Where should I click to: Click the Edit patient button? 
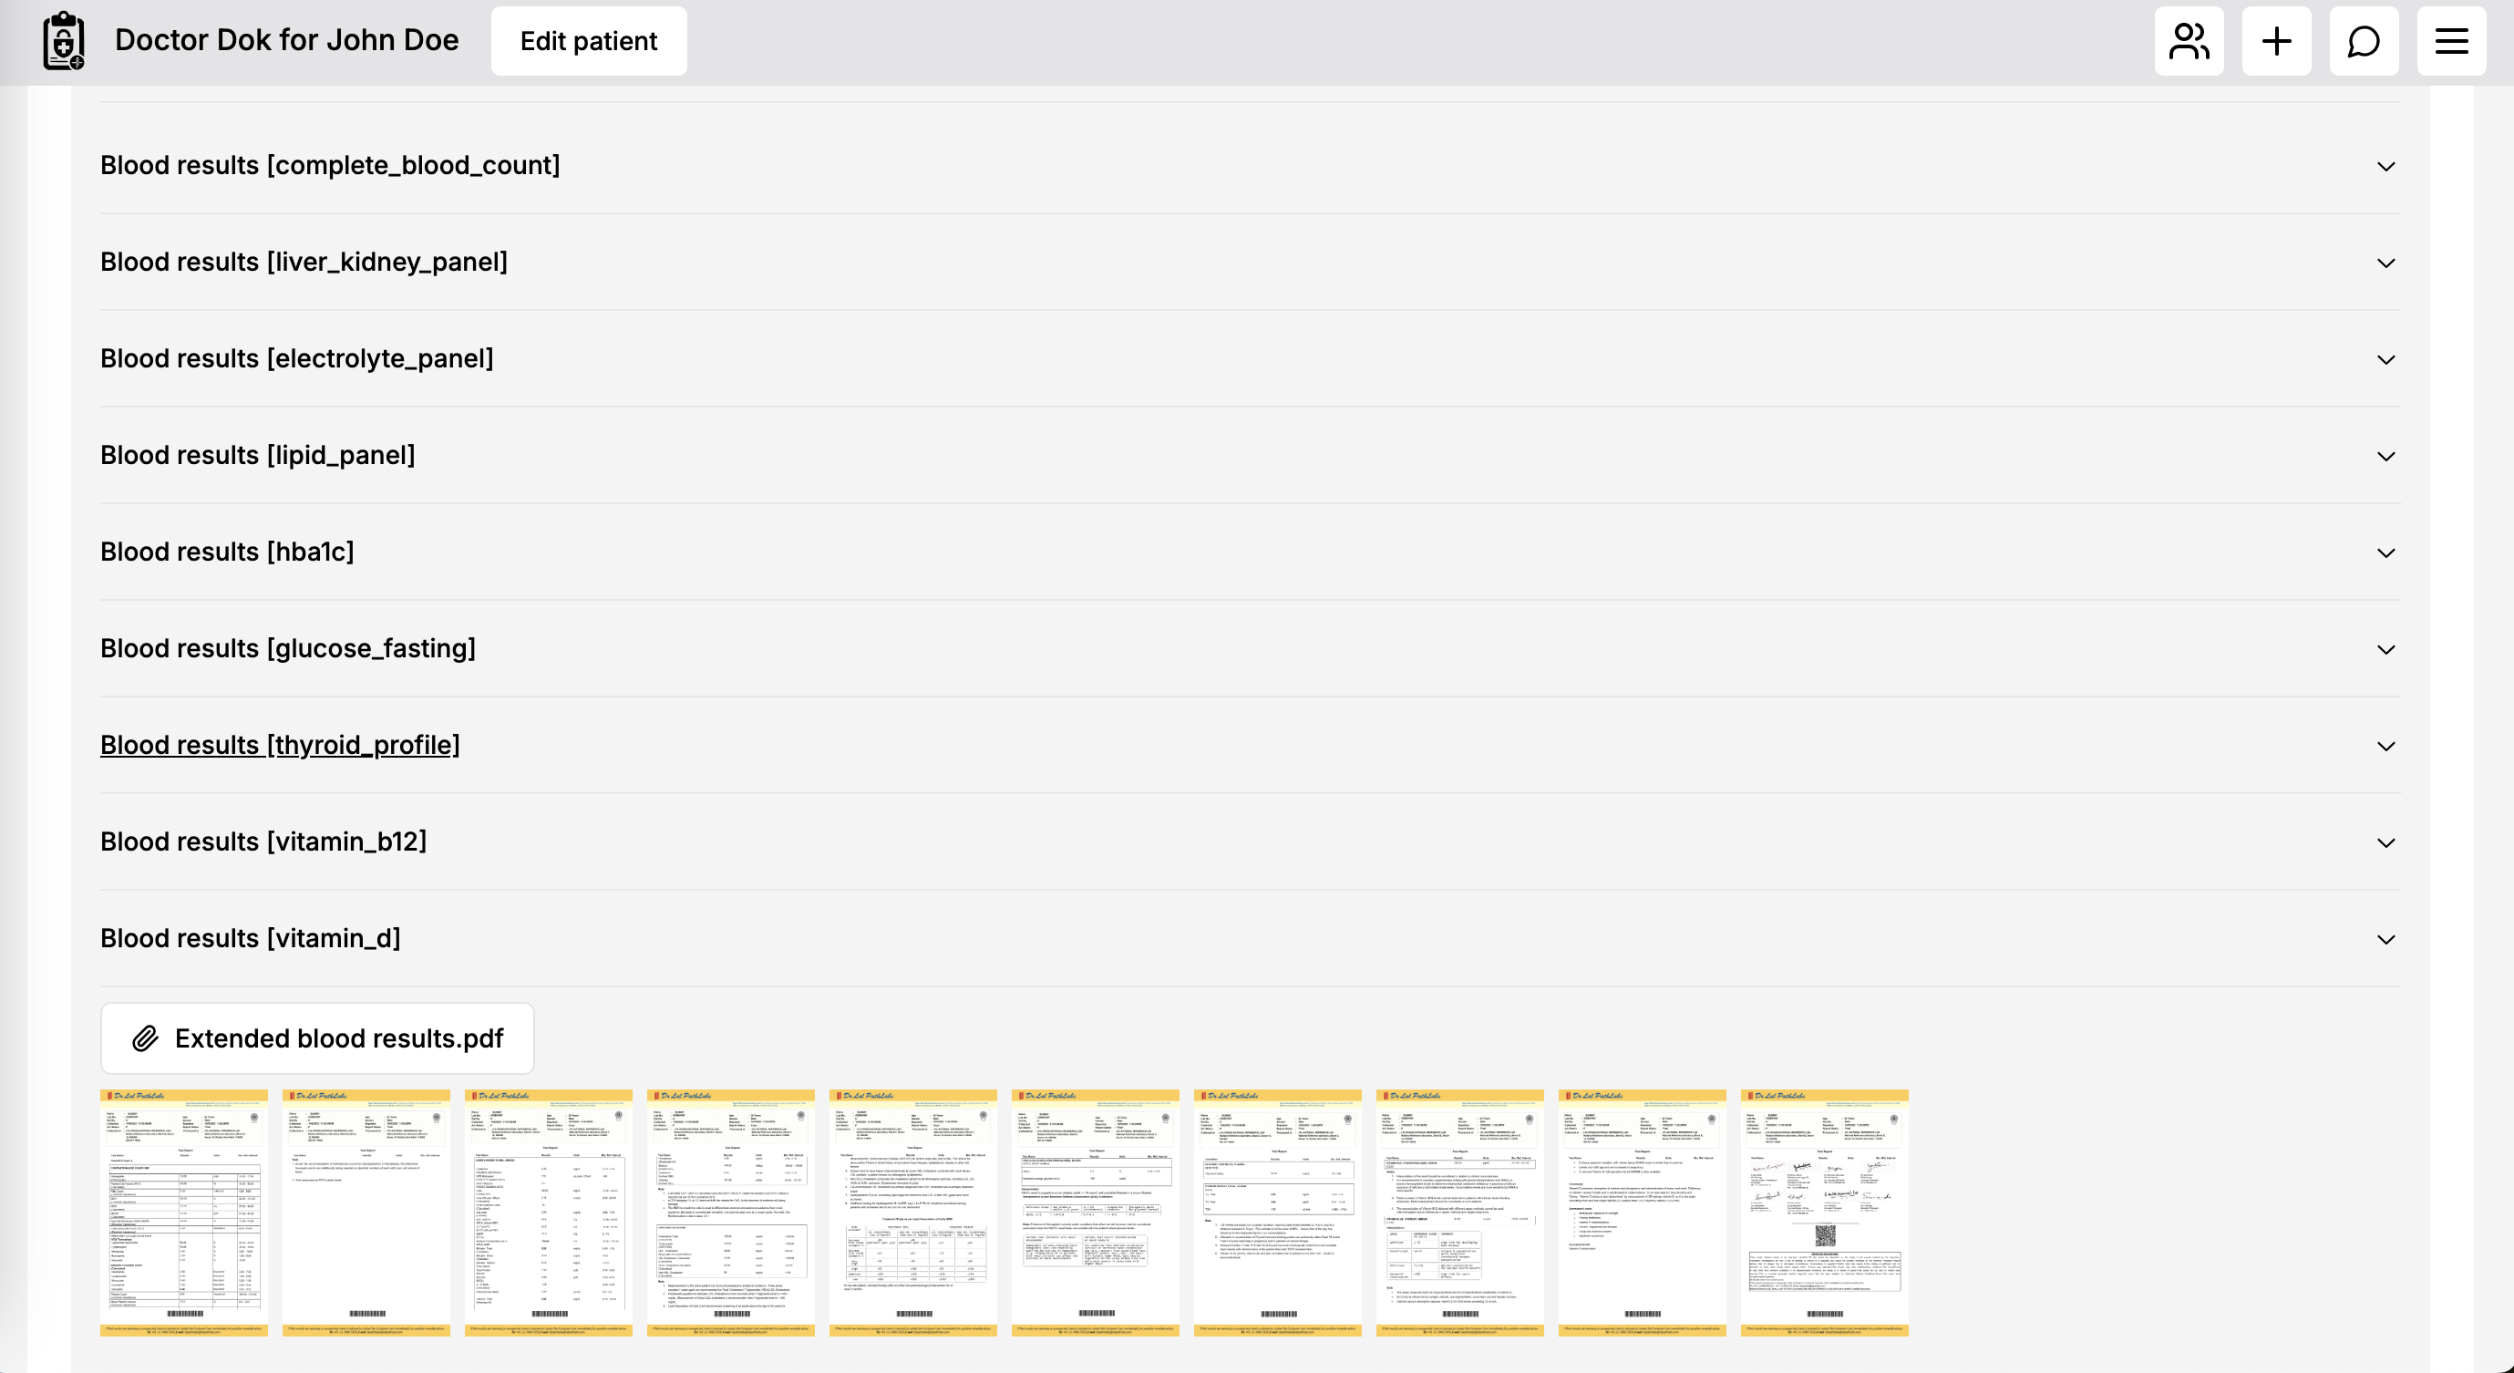(589, 41)
